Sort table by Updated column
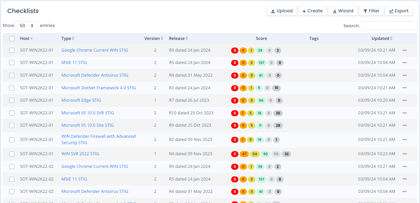 (382, 38)
